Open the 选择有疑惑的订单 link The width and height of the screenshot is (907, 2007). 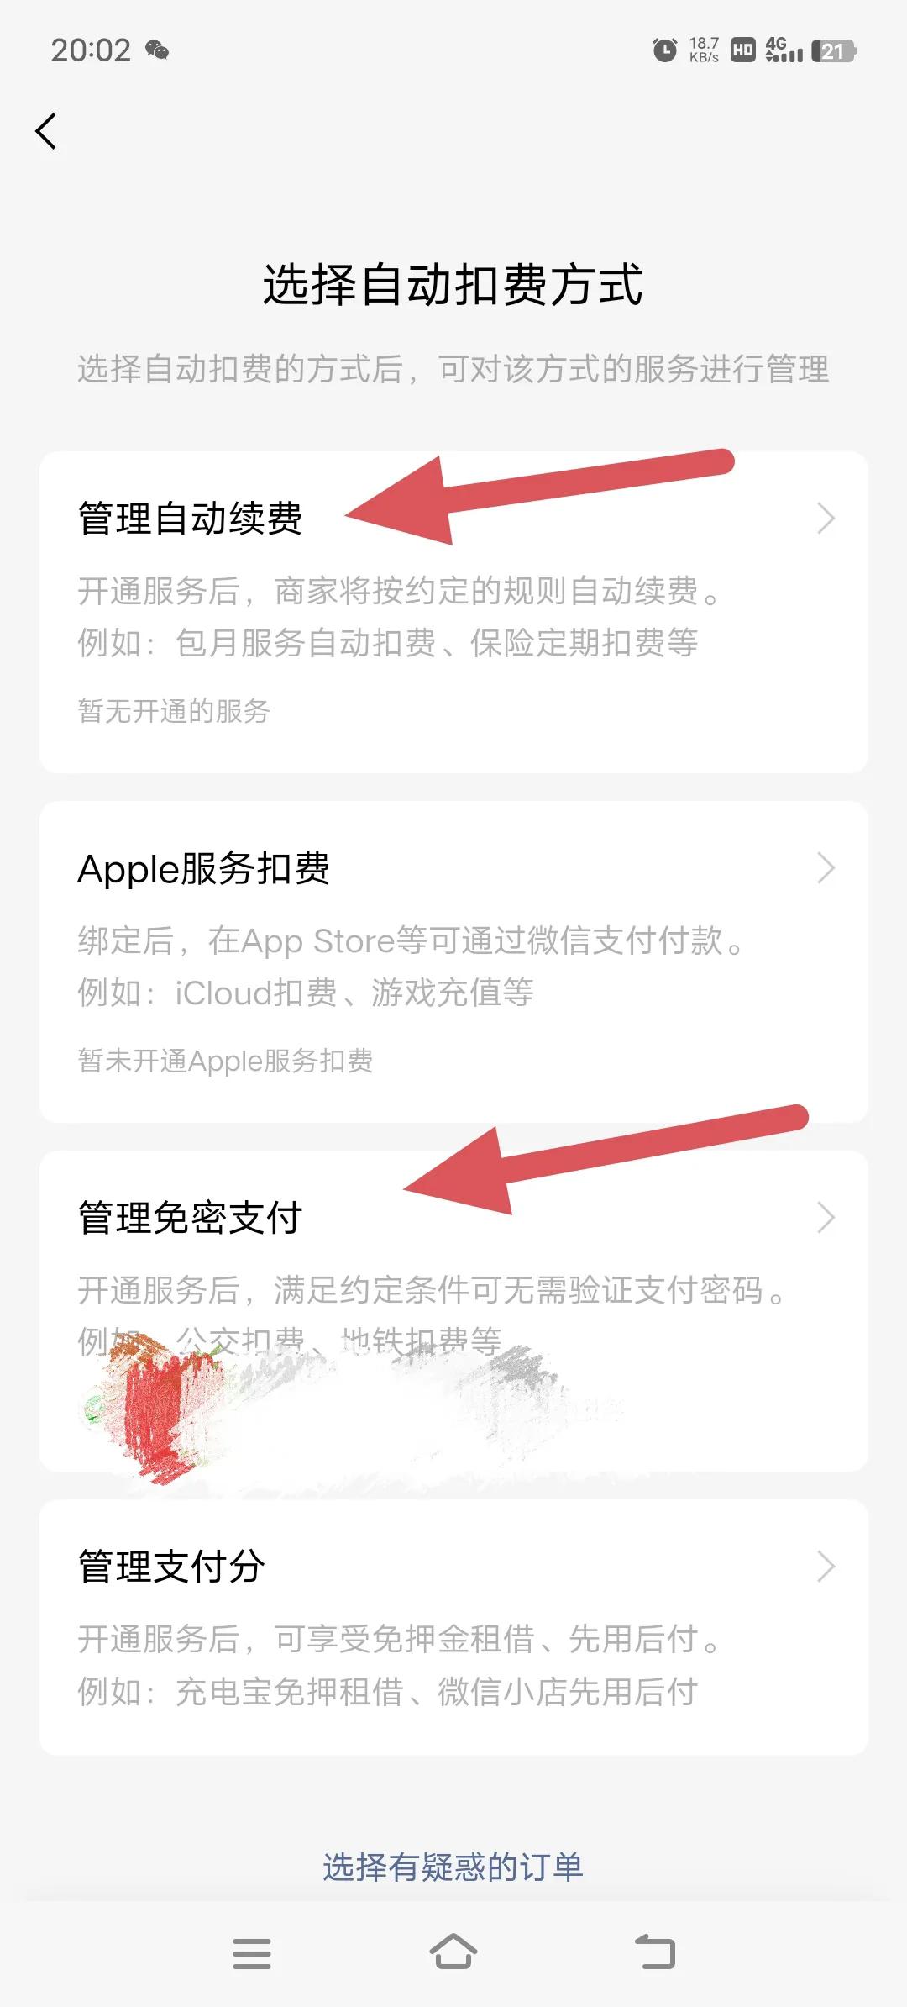(453, 1867)
